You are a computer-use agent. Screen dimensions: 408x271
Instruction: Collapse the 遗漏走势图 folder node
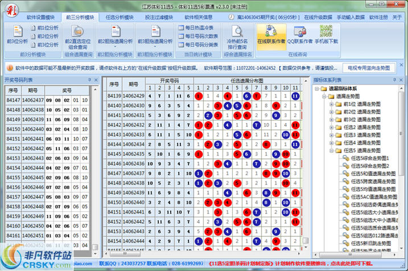tap(324, 97)
